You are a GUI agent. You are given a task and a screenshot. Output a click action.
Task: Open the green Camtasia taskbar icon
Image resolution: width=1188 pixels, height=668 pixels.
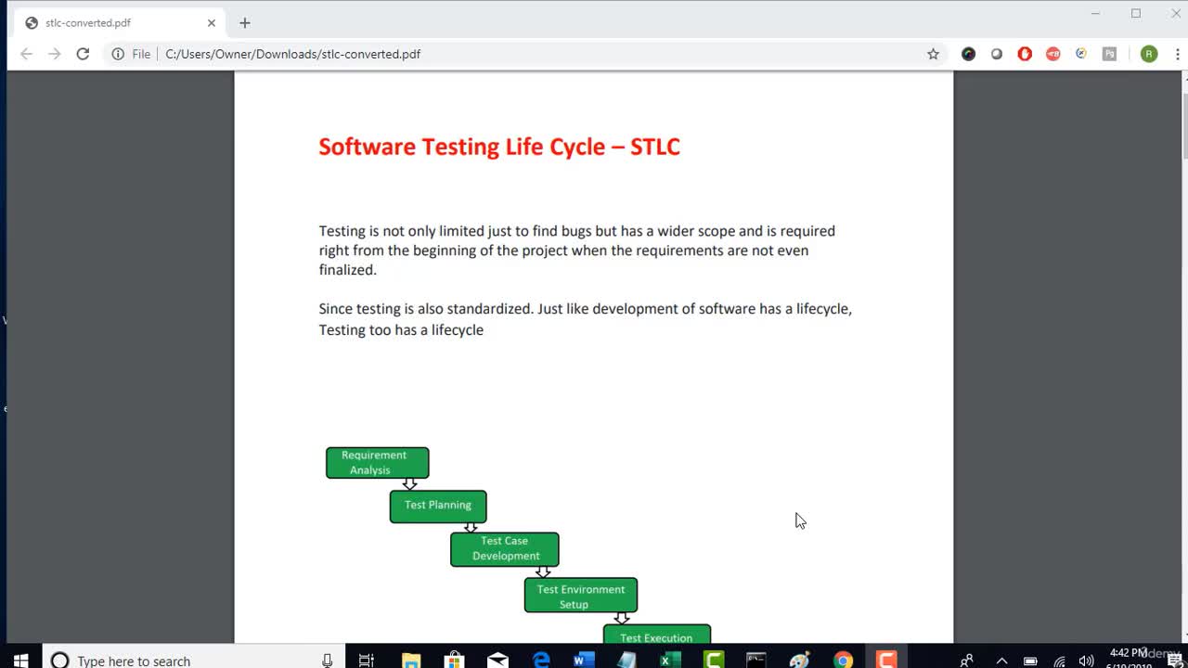click(714, 661)
